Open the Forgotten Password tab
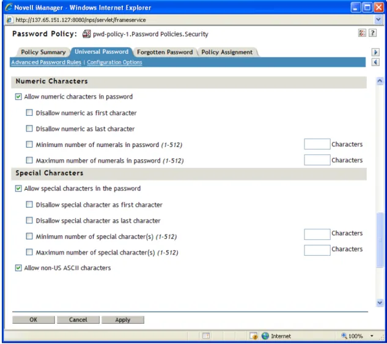Image resolution: width=387 pixels, height=344 pixels. coord(165,52)
